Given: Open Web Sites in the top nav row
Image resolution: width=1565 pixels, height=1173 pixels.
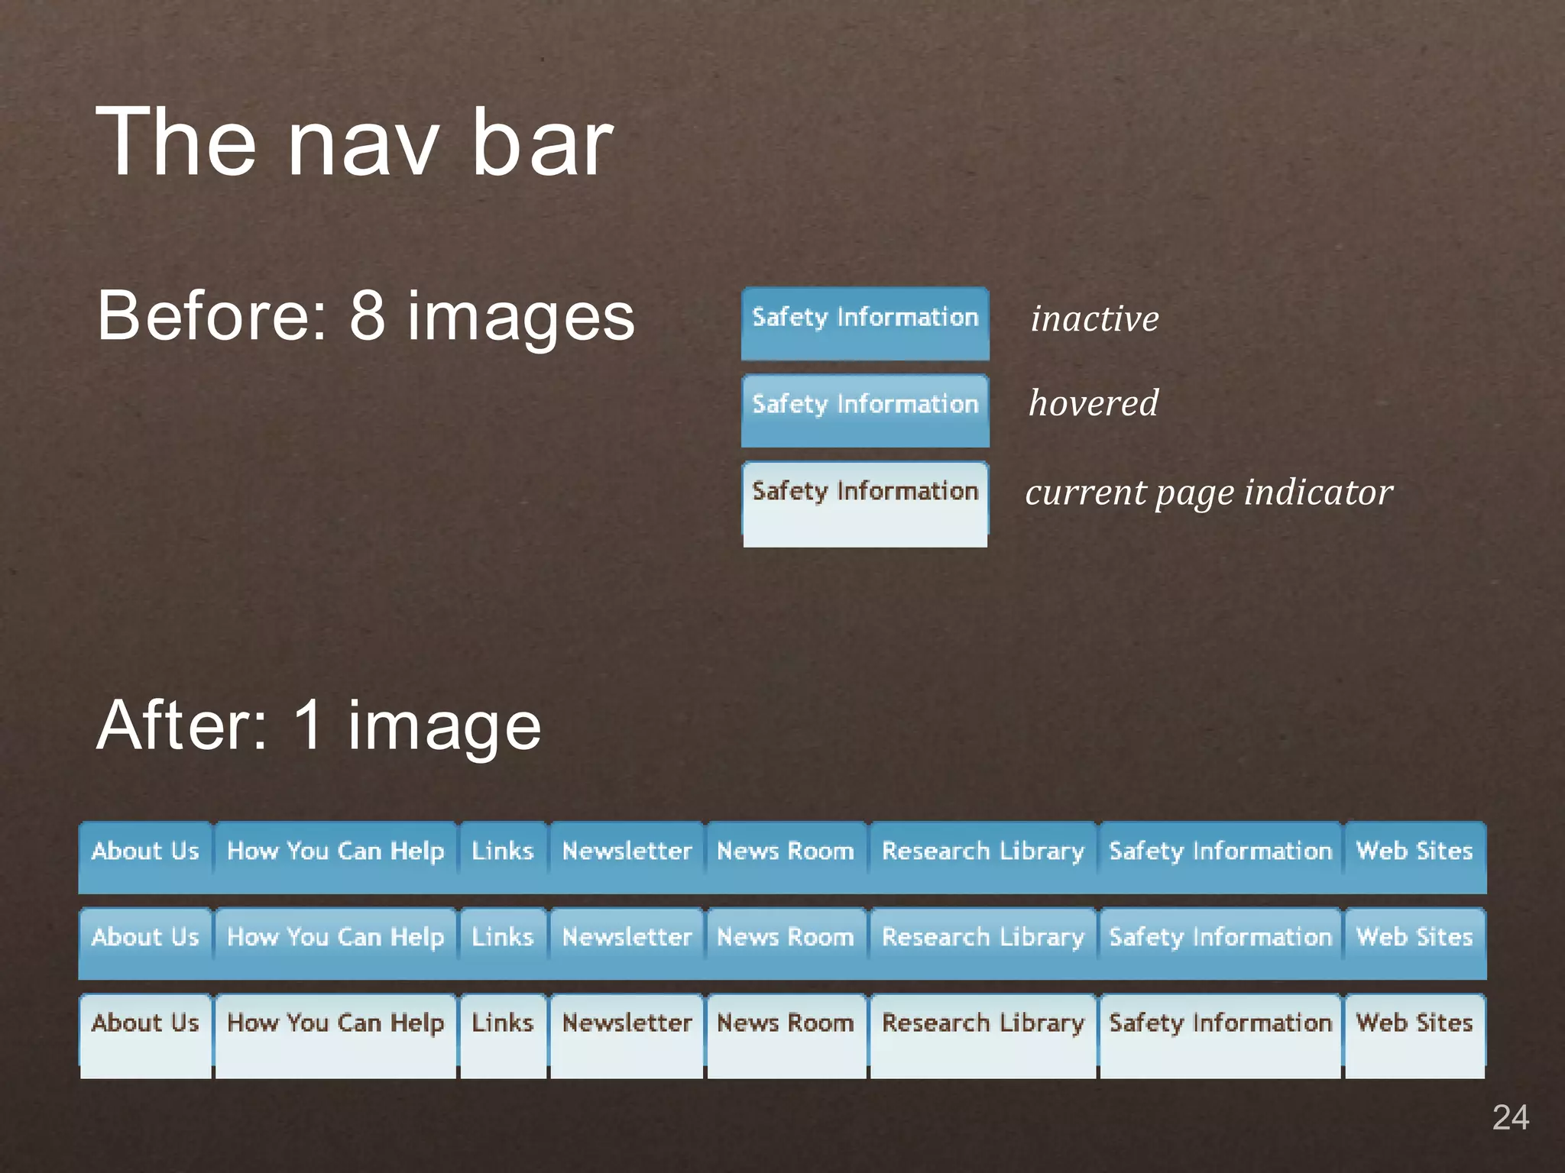Looking at the screenshot, I should click(1415, 858).
